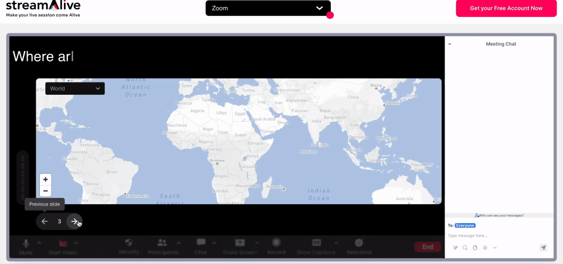This screenshot has height=264, width=563.
Task: Open the Security shield icon
Action: pos(128,243)
